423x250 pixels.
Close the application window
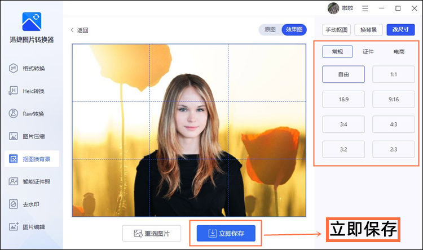click(415, 8)
